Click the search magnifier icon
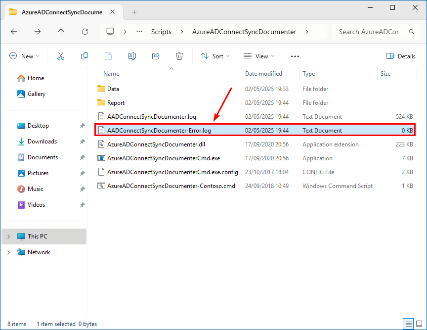 (412, 32)
